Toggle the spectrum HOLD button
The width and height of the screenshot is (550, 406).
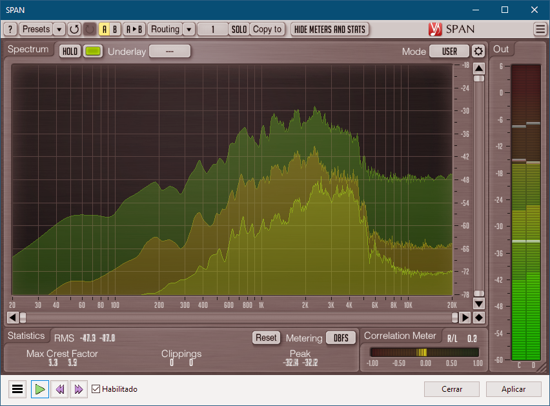(70, 52)
